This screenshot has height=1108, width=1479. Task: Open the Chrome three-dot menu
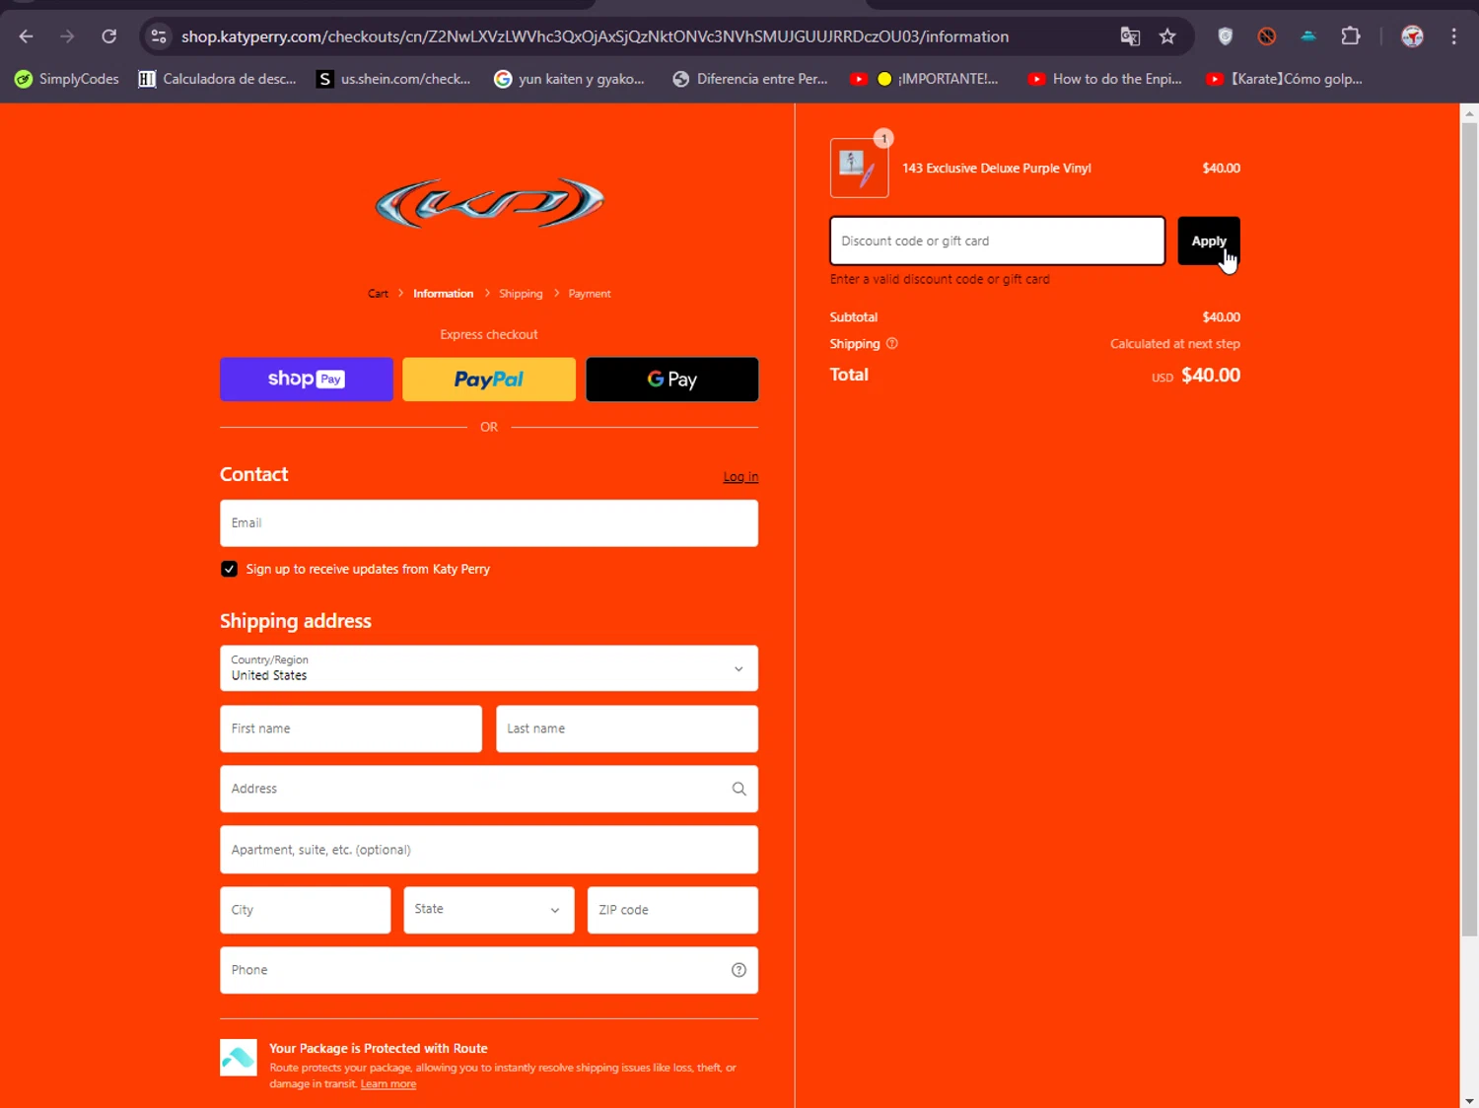point(1454,36)
